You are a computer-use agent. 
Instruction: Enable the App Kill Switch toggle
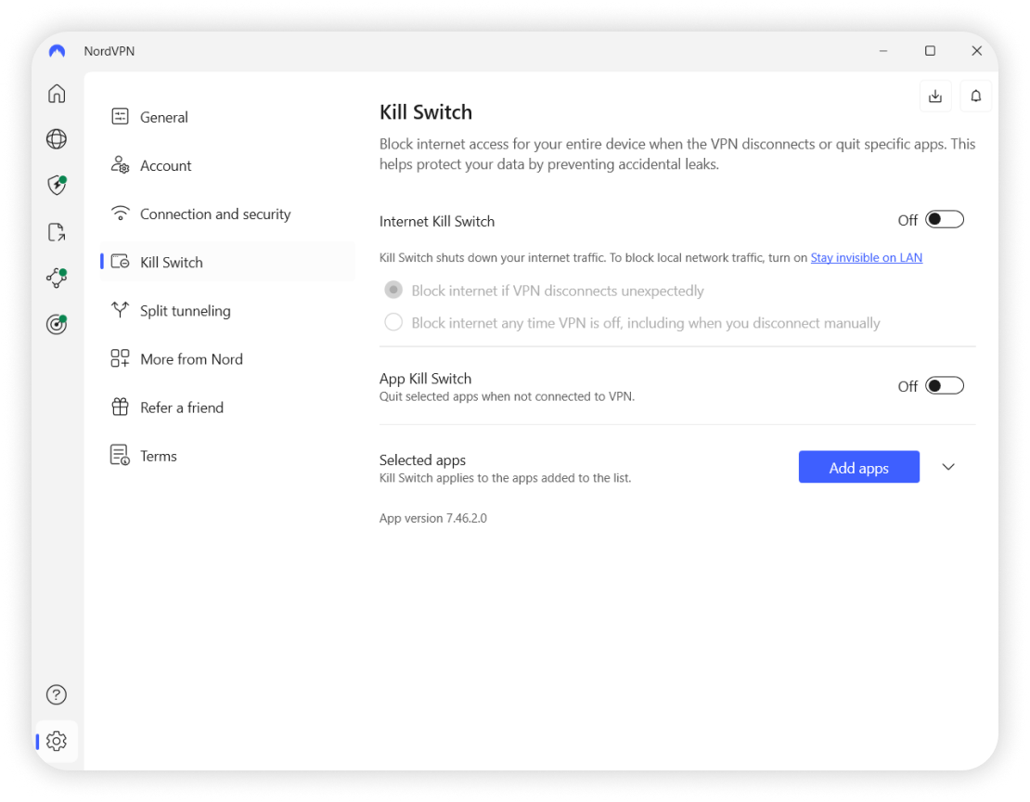click(945, 386)
